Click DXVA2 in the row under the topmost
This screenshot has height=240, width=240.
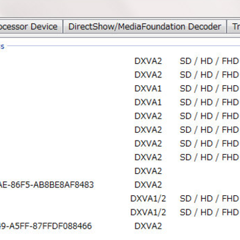click(x=148, y=75)
